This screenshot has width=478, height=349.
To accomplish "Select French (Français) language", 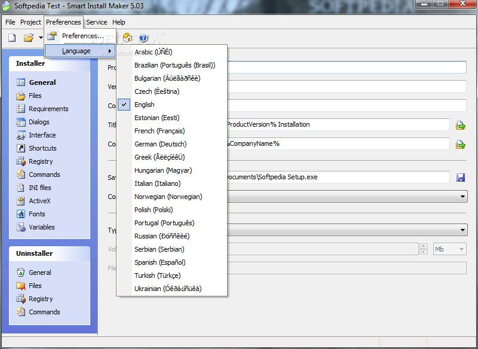I will pos(172,131).
